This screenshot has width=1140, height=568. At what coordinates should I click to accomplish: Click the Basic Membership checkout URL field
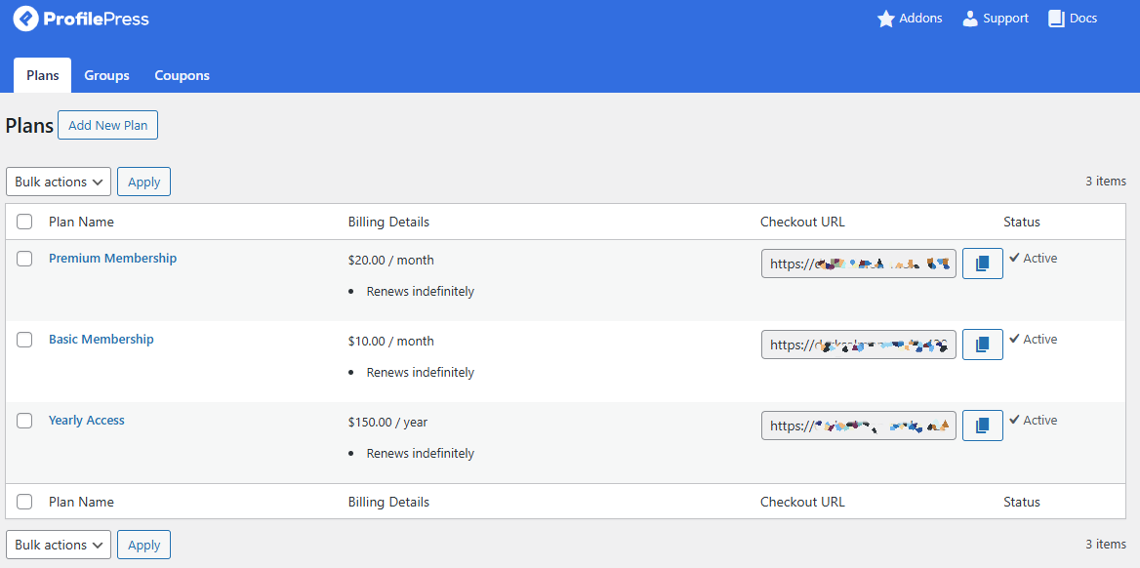point(858,345)
